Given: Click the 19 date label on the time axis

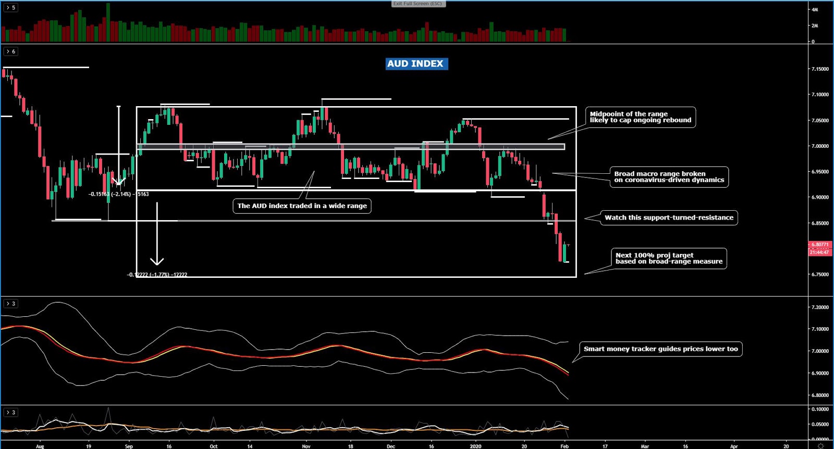Looking at the screenshot, I should coord(89,446).
